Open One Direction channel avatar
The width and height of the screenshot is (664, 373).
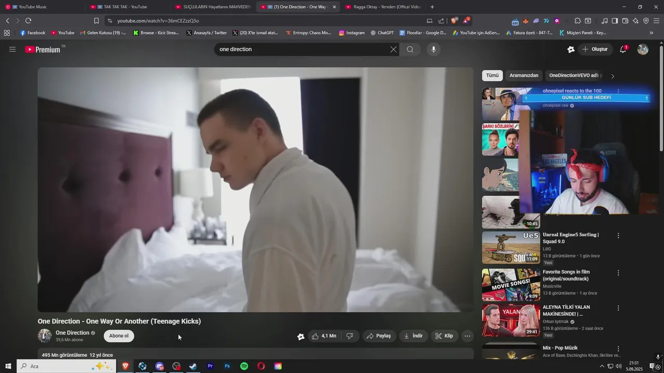(x=45, y=336)
